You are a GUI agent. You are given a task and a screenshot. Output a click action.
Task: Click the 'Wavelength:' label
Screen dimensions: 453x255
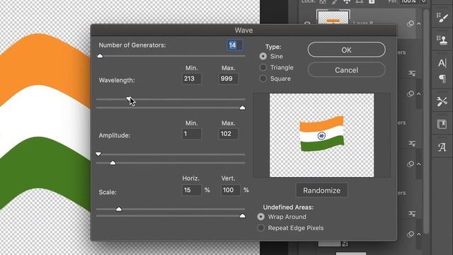click(x=117, y=80)
